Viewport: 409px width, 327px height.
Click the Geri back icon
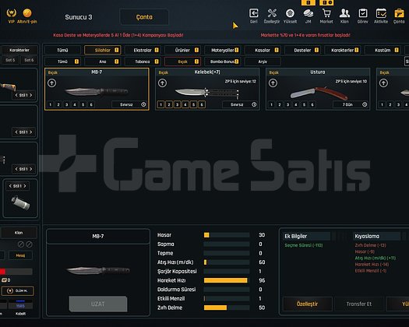point(253,13)
